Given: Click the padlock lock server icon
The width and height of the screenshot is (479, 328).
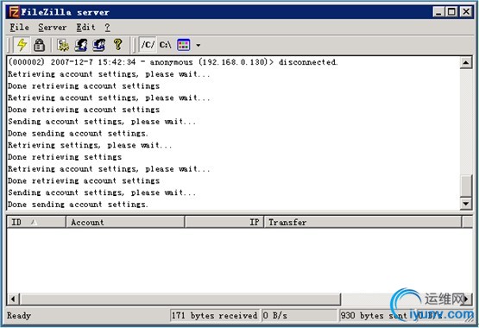Looking at the screenshot, I should coord(39,45).
